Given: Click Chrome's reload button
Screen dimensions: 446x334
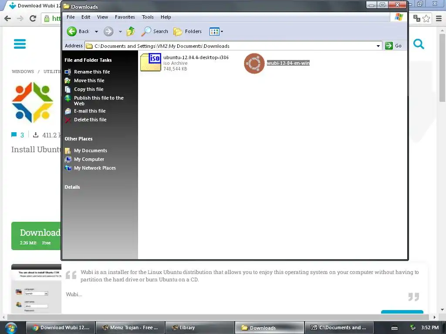Looking at the screenshot, I should [x=33, y=18].
